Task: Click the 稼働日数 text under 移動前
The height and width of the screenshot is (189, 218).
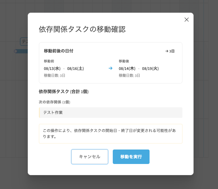Action: tap(55, 75)
